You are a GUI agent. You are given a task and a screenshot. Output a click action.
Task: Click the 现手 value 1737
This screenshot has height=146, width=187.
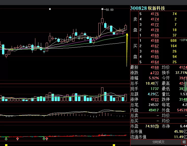coord(155,89)
